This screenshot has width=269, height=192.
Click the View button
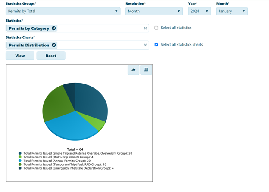coord(20,56)
